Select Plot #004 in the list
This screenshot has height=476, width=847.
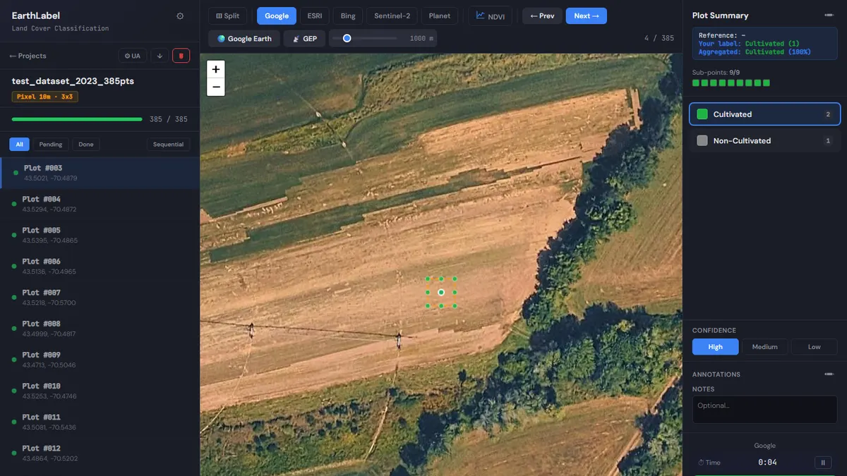(x=100, y=204)
